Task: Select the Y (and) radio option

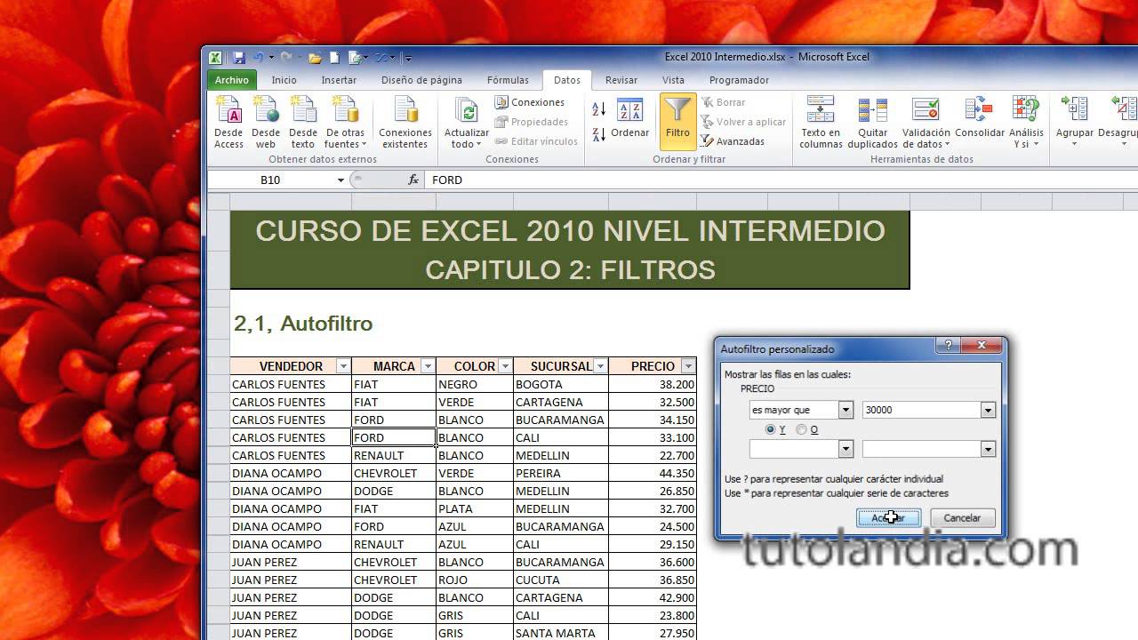Action: coord(771,429)
